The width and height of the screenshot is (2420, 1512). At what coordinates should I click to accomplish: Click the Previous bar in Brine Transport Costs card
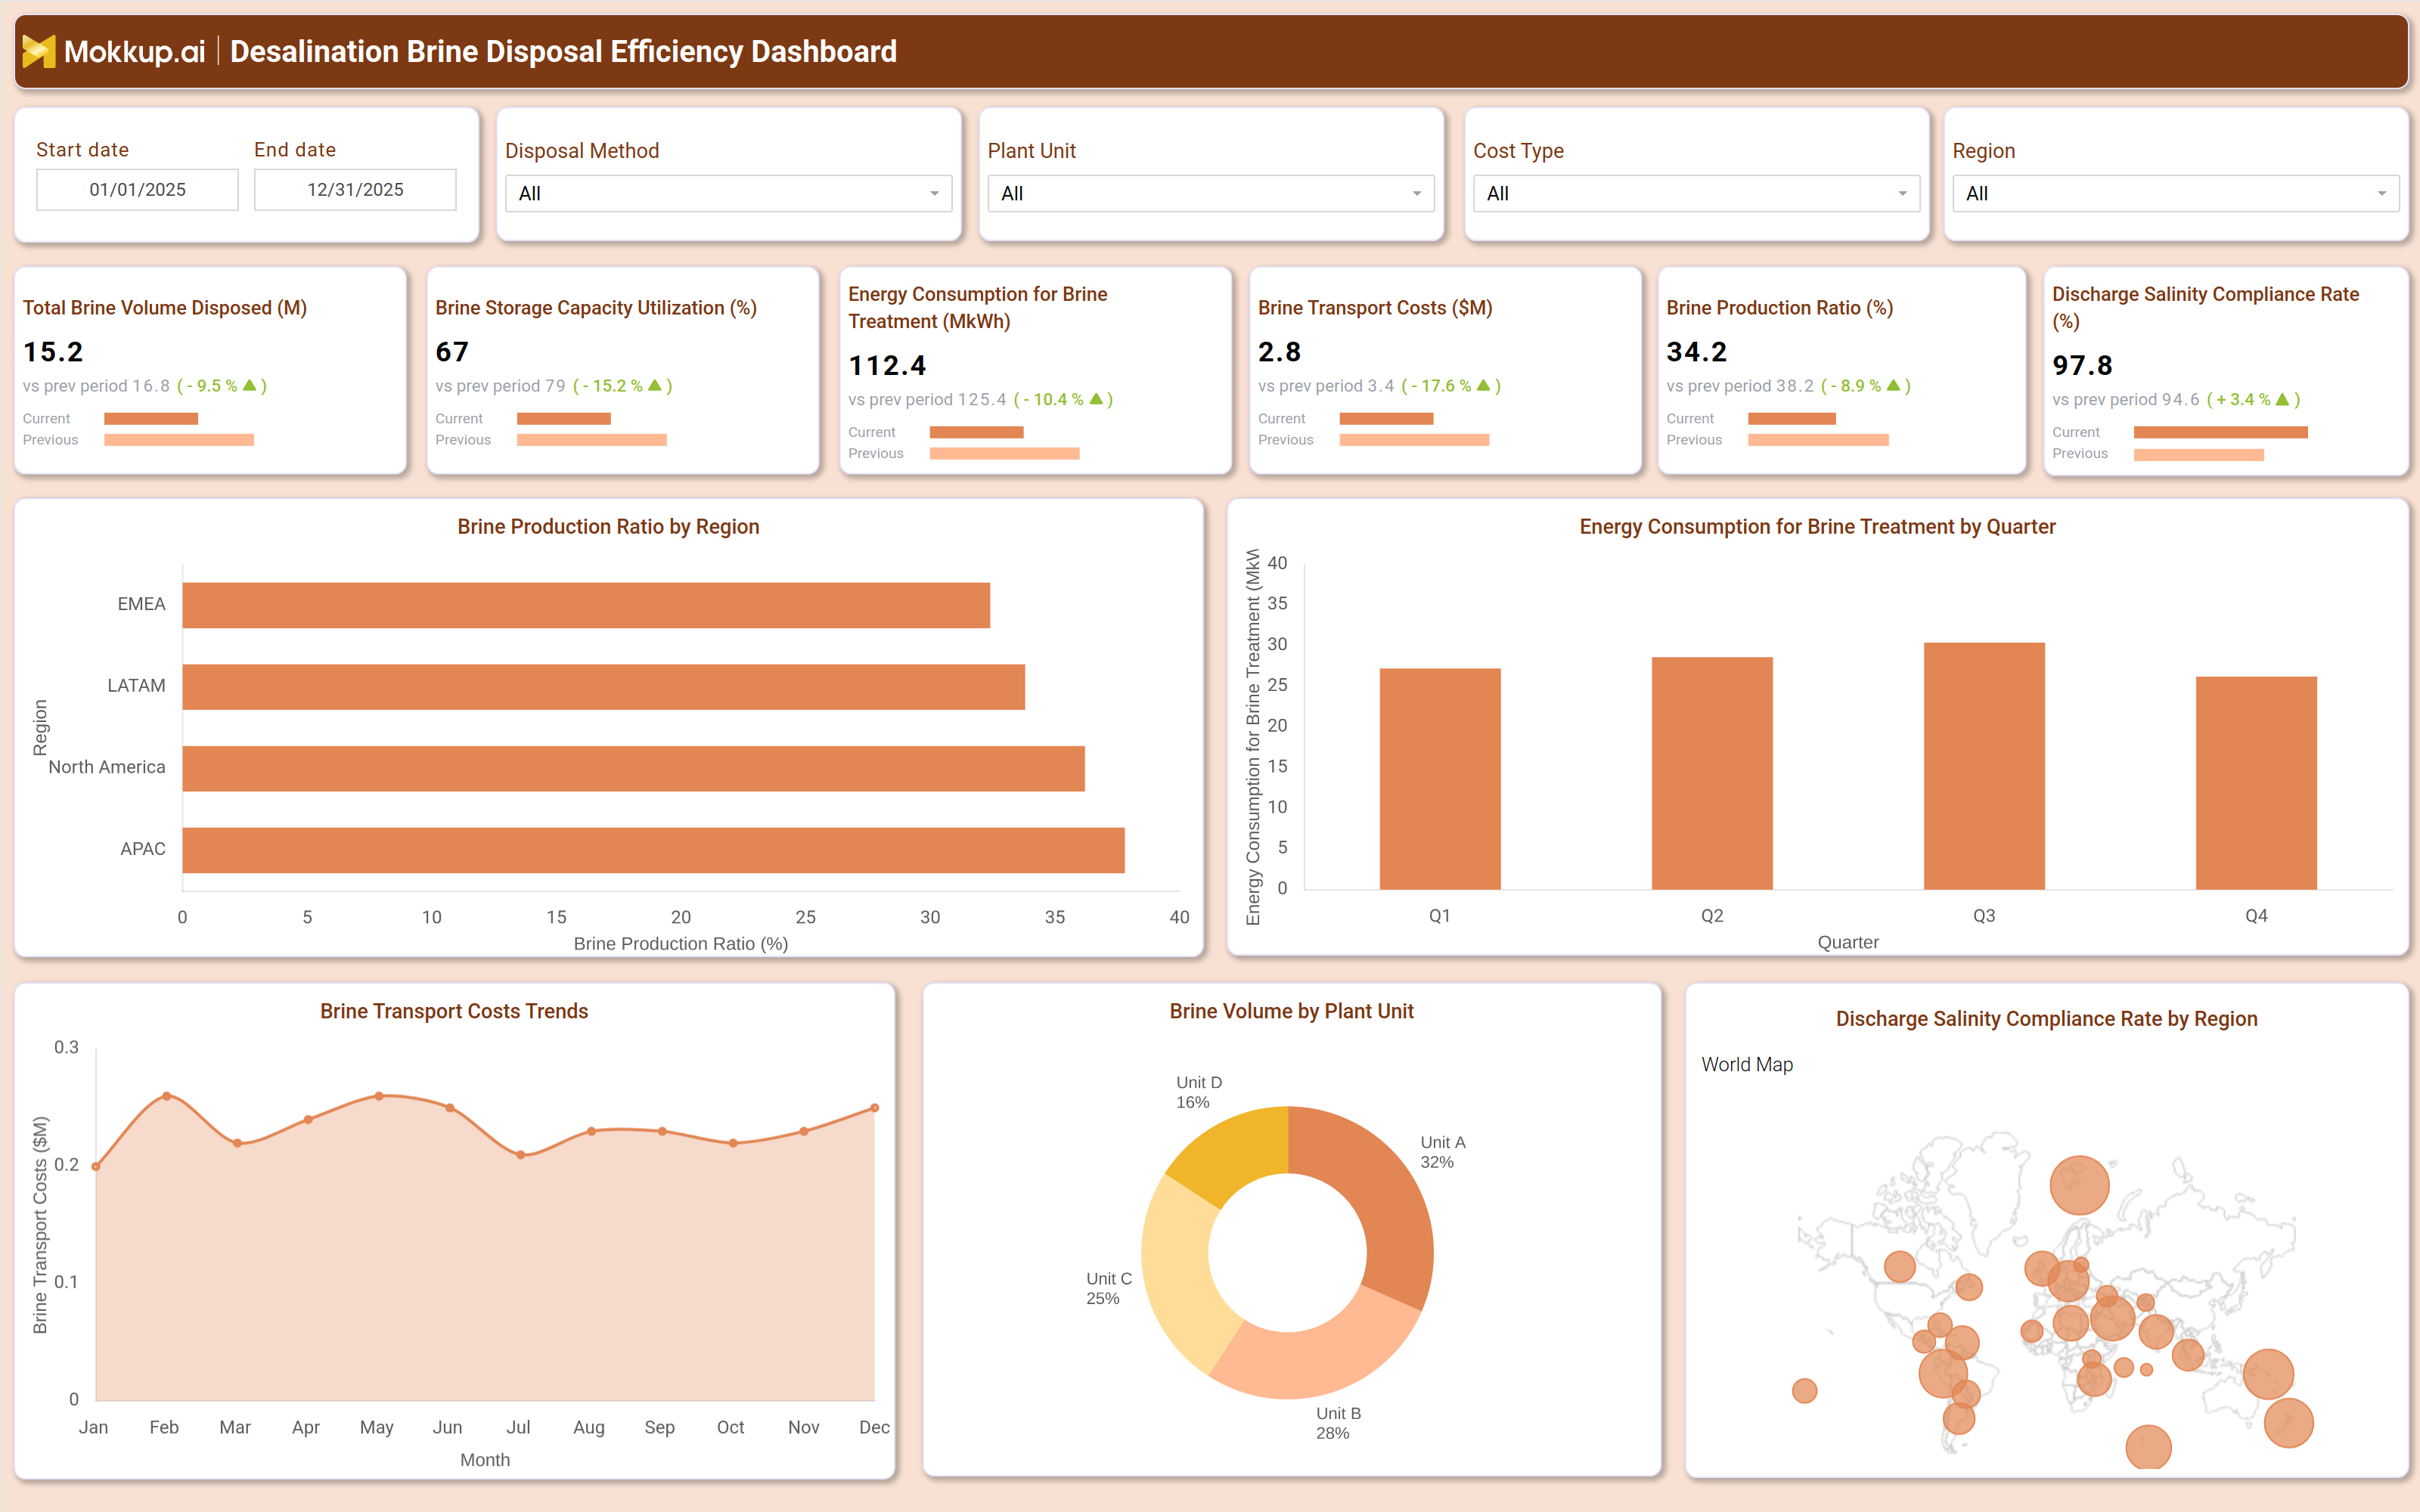1414,439
